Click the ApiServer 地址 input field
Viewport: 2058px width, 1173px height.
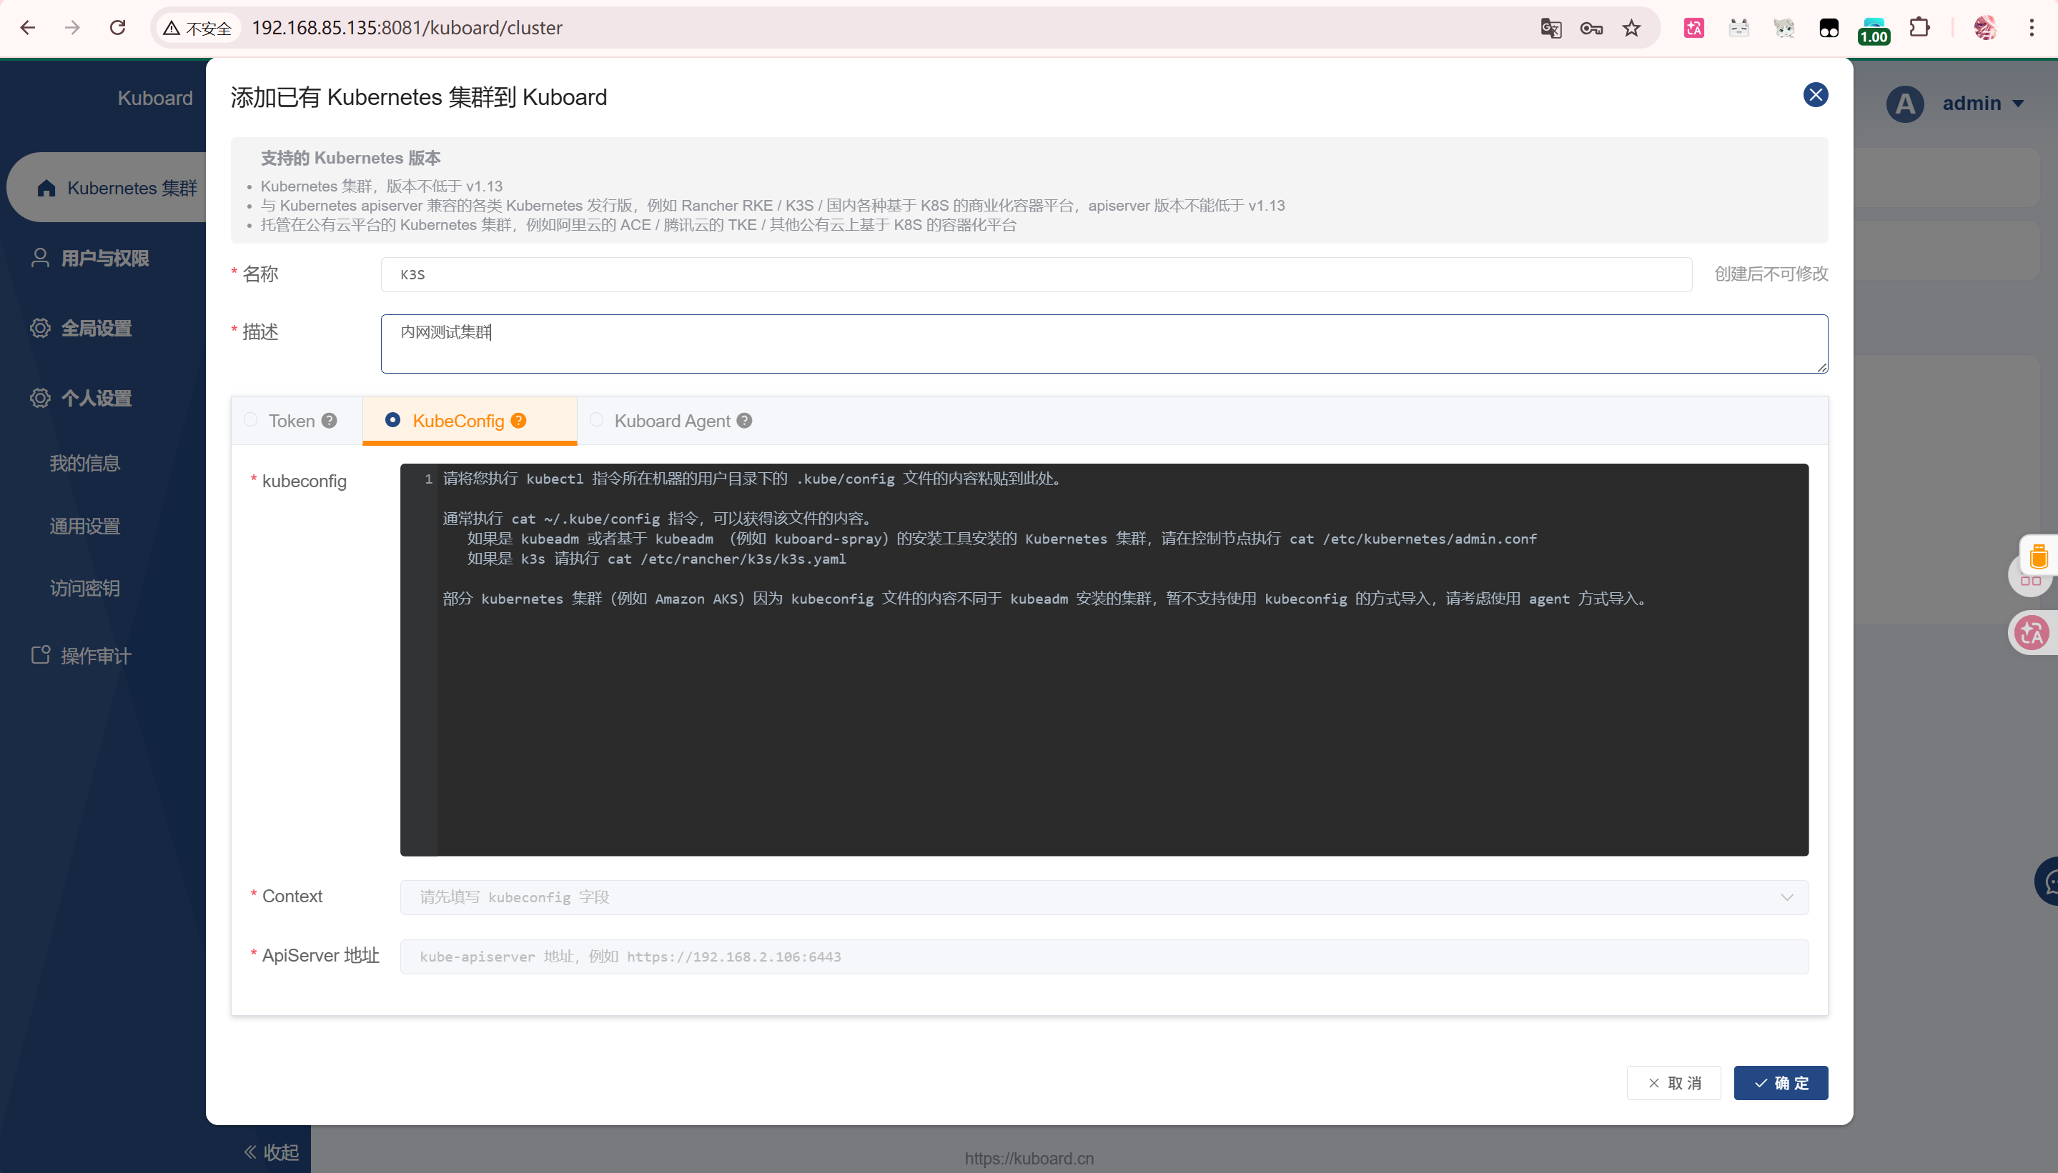click(1104, 957)
